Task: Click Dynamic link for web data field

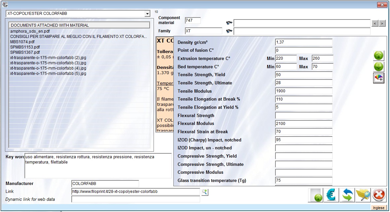Action: click(135, 199)
